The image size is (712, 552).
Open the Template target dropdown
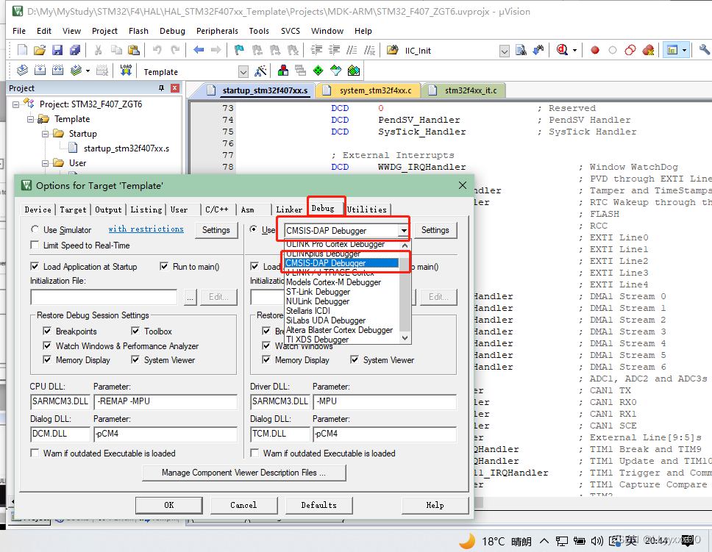pos(243,72)
